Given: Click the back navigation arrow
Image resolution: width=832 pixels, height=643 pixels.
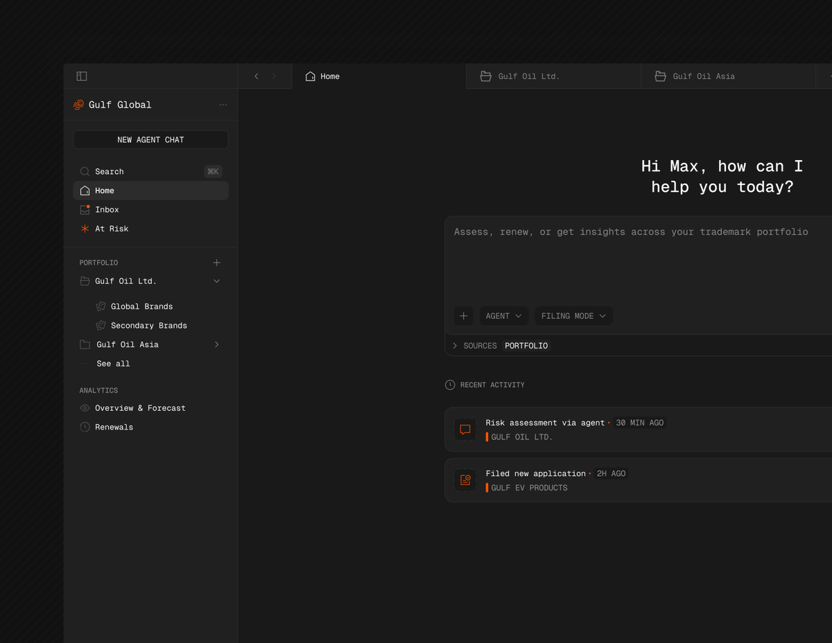Looking at the screenshot, I should point(257,76).
